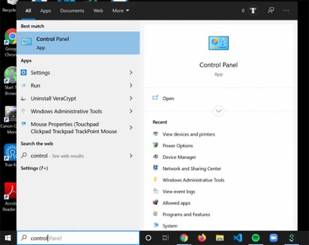Click Open for Control Panel
The width and height of the screenshot is (309, 245).
click(x=168, y=98)
